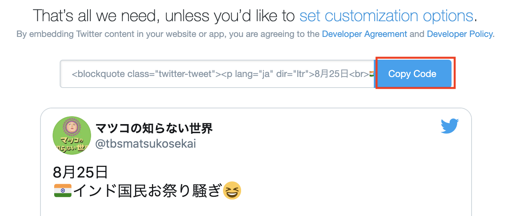The width and height of the screenshot is (523, 216).
Task: Click the @tbsmatsukosekai handle
Action: (146, 144)
